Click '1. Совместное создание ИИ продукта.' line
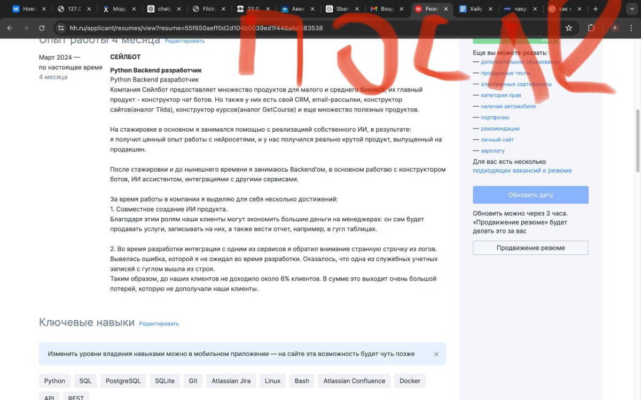Viewport: 641px width, 400px height. click(x=169, y=209)
